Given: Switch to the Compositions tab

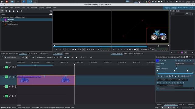Looking at the screenshot, I should pos(14,53).
